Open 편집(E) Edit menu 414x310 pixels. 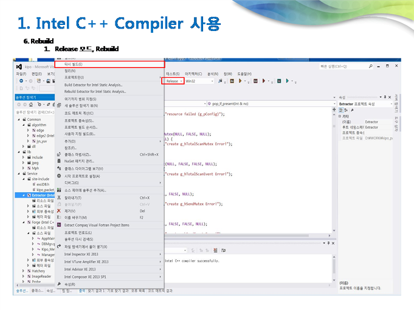pyautogui.click(x=36, y=74)
